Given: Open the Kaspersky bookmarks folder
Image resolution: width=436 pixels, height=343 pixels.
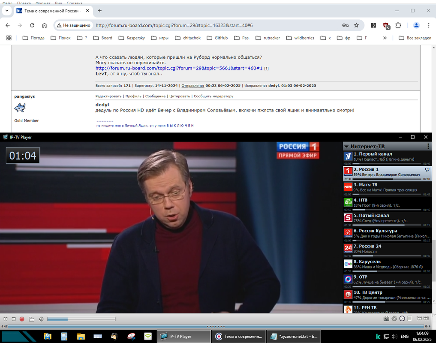Looking at the screenshot, I should (x=132, y=38).
